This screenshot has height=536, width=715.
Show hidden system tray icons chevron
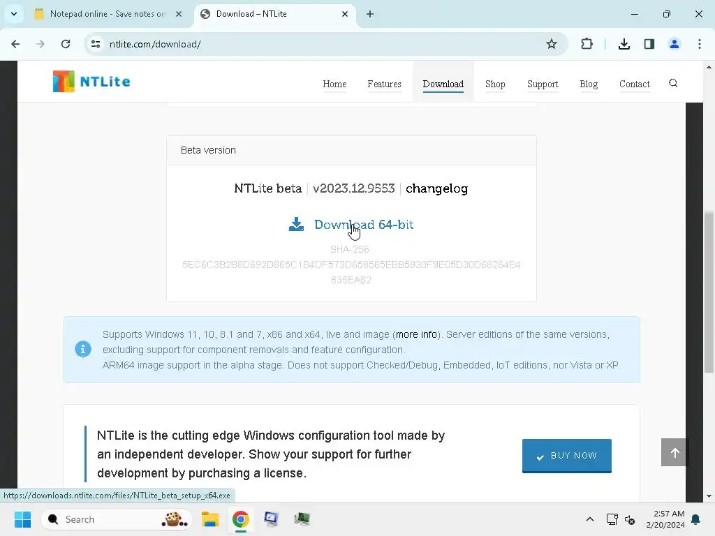[x=589, y=519]
